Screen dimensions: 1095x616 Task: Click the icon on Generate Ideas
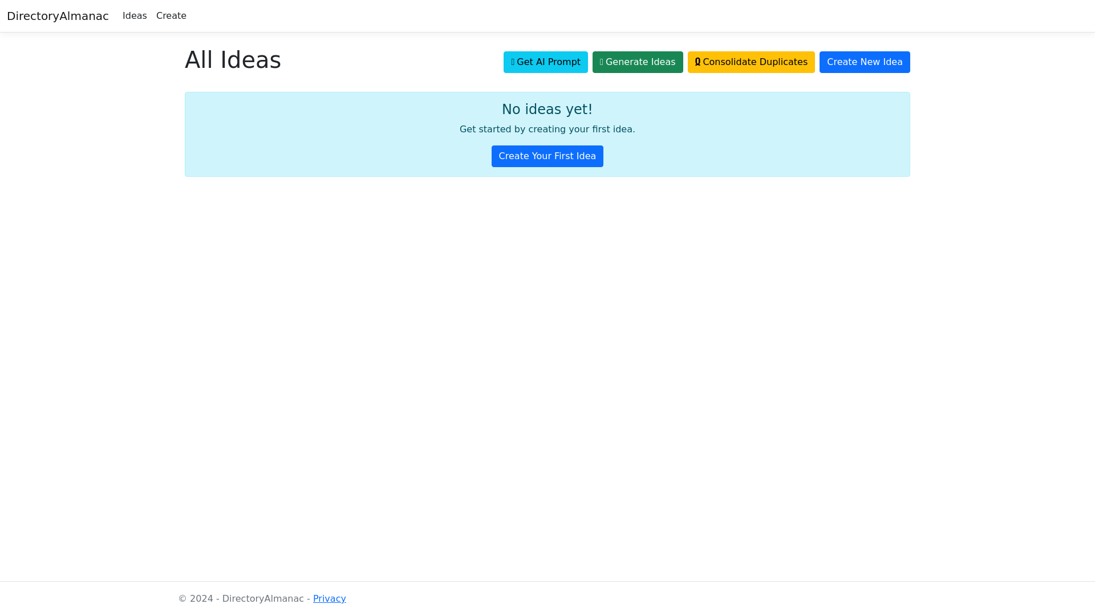coord(602,62)
